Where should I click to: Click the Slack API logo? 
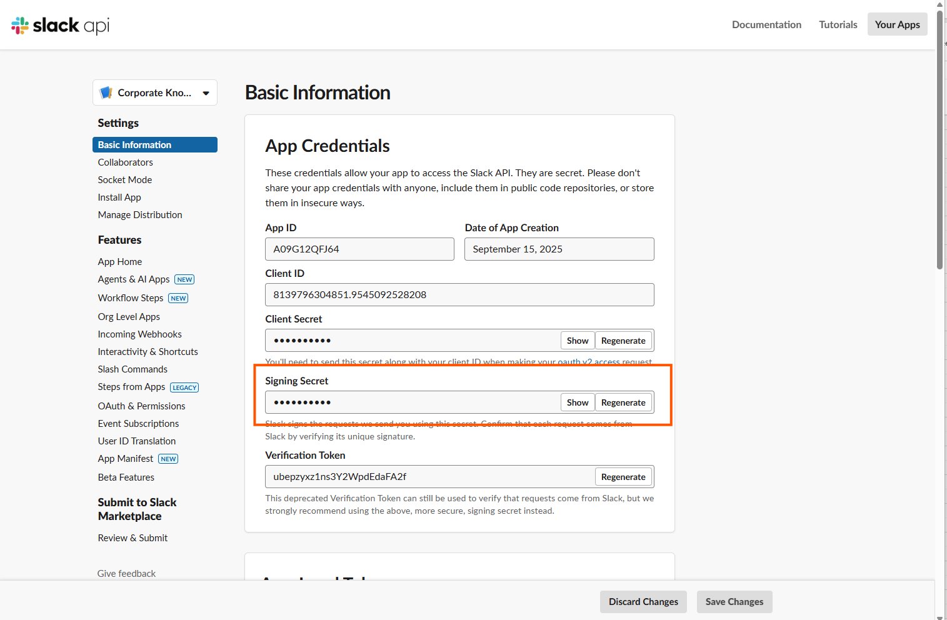[60, 25]
